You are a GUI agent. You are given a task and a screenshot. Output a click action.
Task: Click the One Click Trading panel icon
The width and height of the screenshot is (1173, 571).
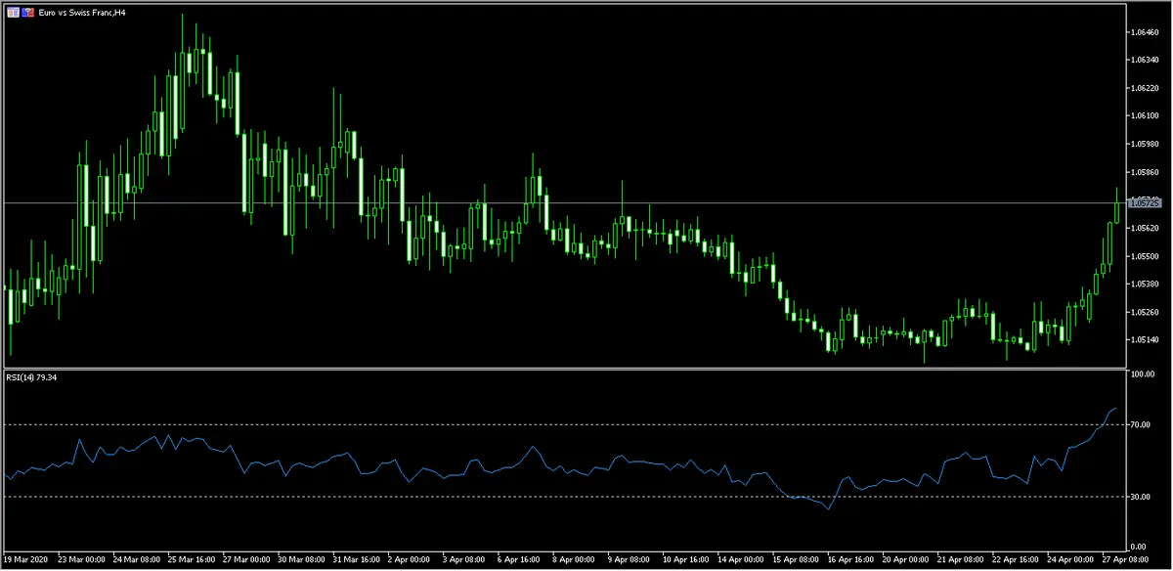tap(11, 12)
